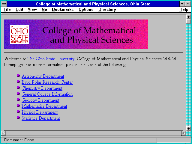
Task: Click the purple bullet beside Statistics Department
Action: point(18,118)
